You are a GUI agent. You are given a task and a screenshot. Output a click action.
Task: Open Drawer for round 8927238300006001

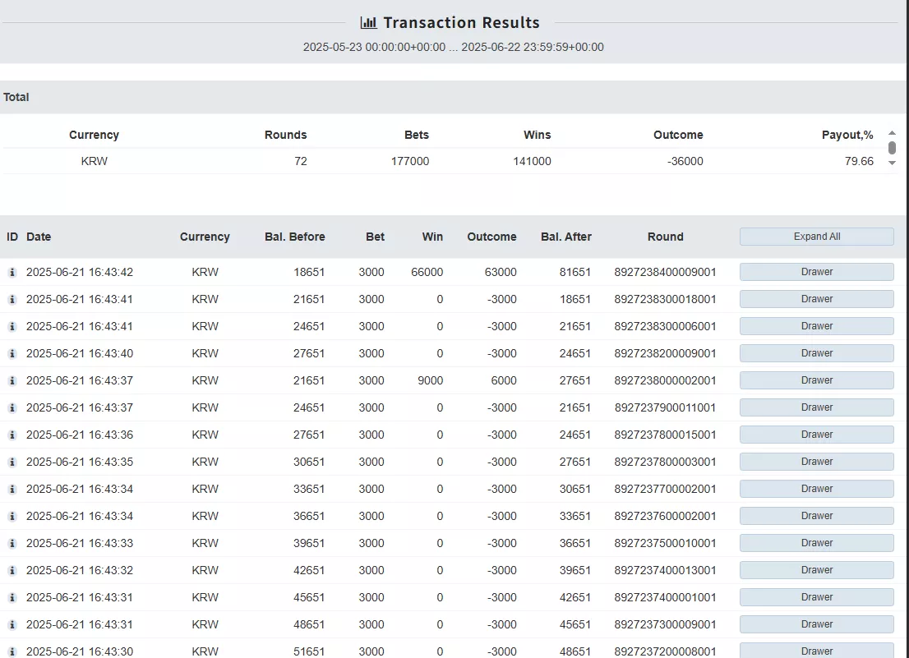point(816,326)
